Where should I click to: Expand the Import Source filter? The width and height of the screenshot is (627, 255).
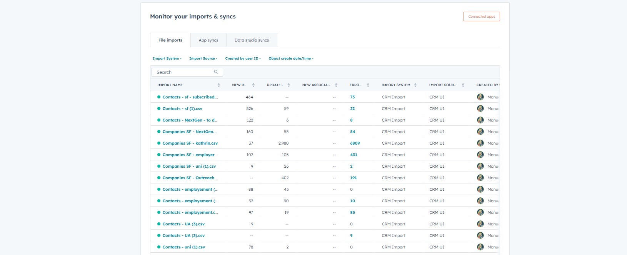(203, 58)
